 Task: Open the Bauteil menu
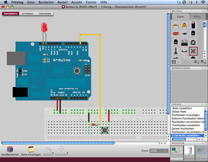[62, 2]
